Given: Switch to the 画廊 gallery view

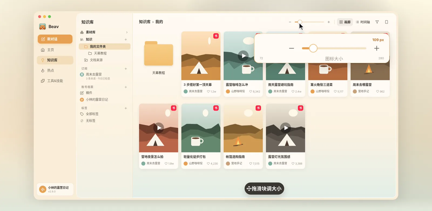Looking at the screenshot, I should [345, 22].
